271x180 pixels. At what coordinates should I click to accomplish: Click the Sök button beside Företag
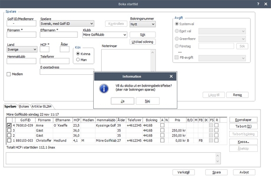point(242,46)
